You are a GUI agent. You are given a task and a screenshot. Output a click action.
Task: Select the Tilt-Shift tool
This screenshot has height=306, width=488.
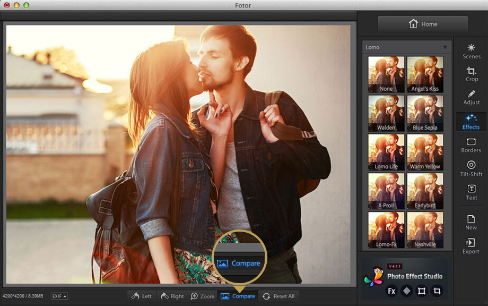(x=471, y=168)
